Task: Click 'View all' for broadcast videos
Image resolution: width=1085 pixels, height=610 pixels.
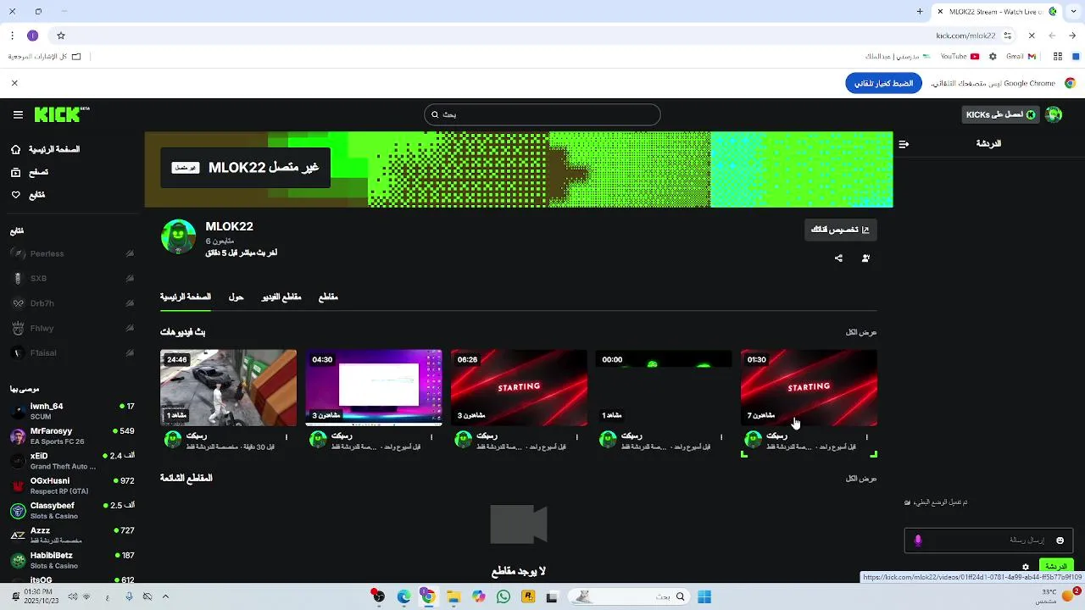Action: click(x=861, y=332)
